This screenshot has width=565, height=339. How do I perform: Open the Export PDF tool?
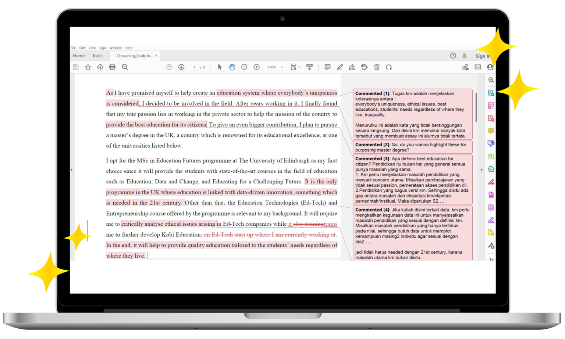tap(491, 93)
